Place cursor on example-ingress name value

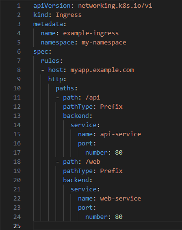point(91,33)
